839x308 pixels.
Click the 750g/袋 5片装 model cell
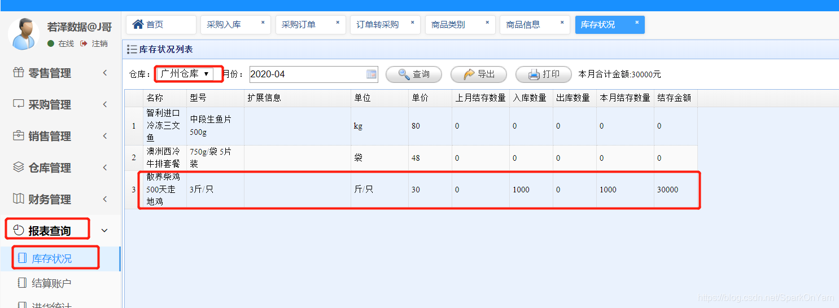point(215,158)
